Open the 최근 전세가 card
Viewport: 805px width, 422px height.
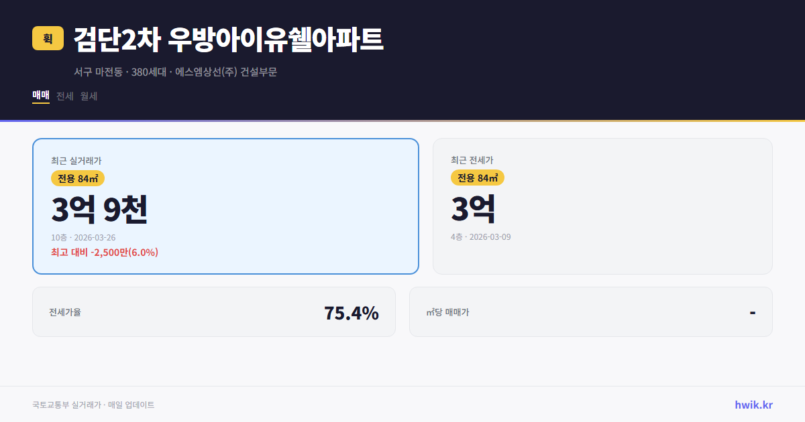[x=602, y=206]
